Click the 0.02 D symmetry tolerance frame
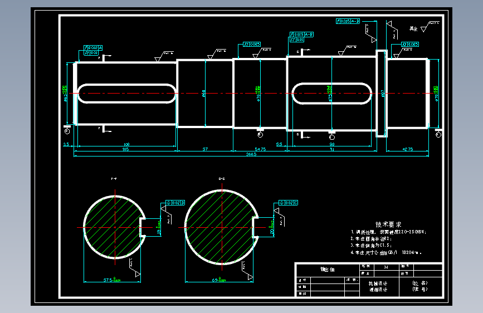Screen dimensions: 483x313 pyautogui.click(x=175, y=203)
